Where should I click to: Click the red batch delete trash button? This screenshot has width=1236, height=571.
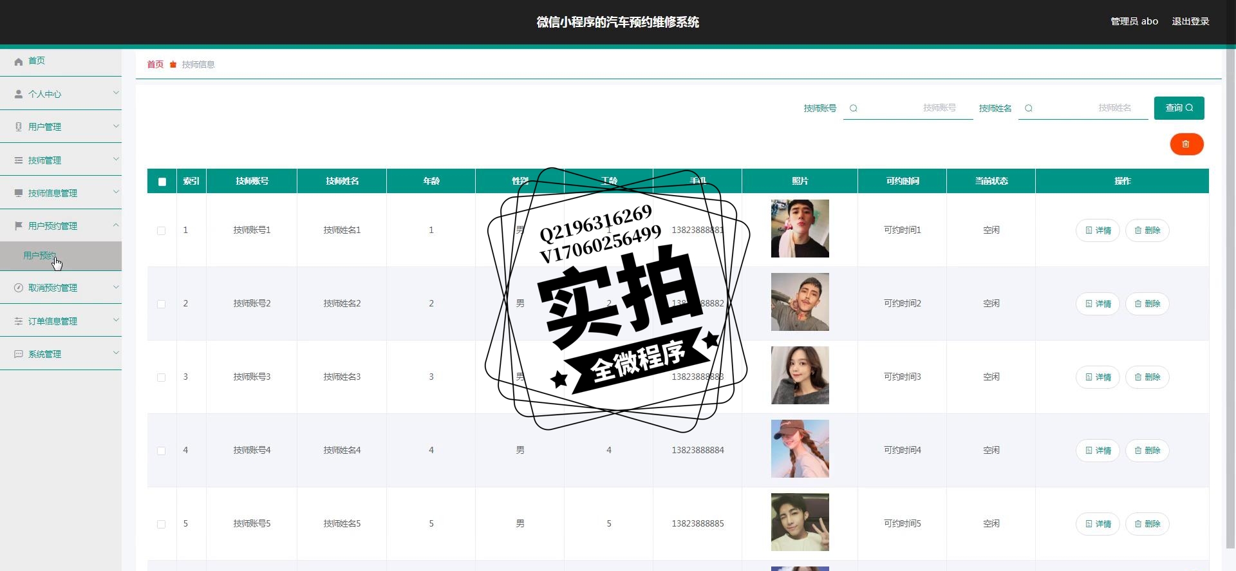(1186, 144)
